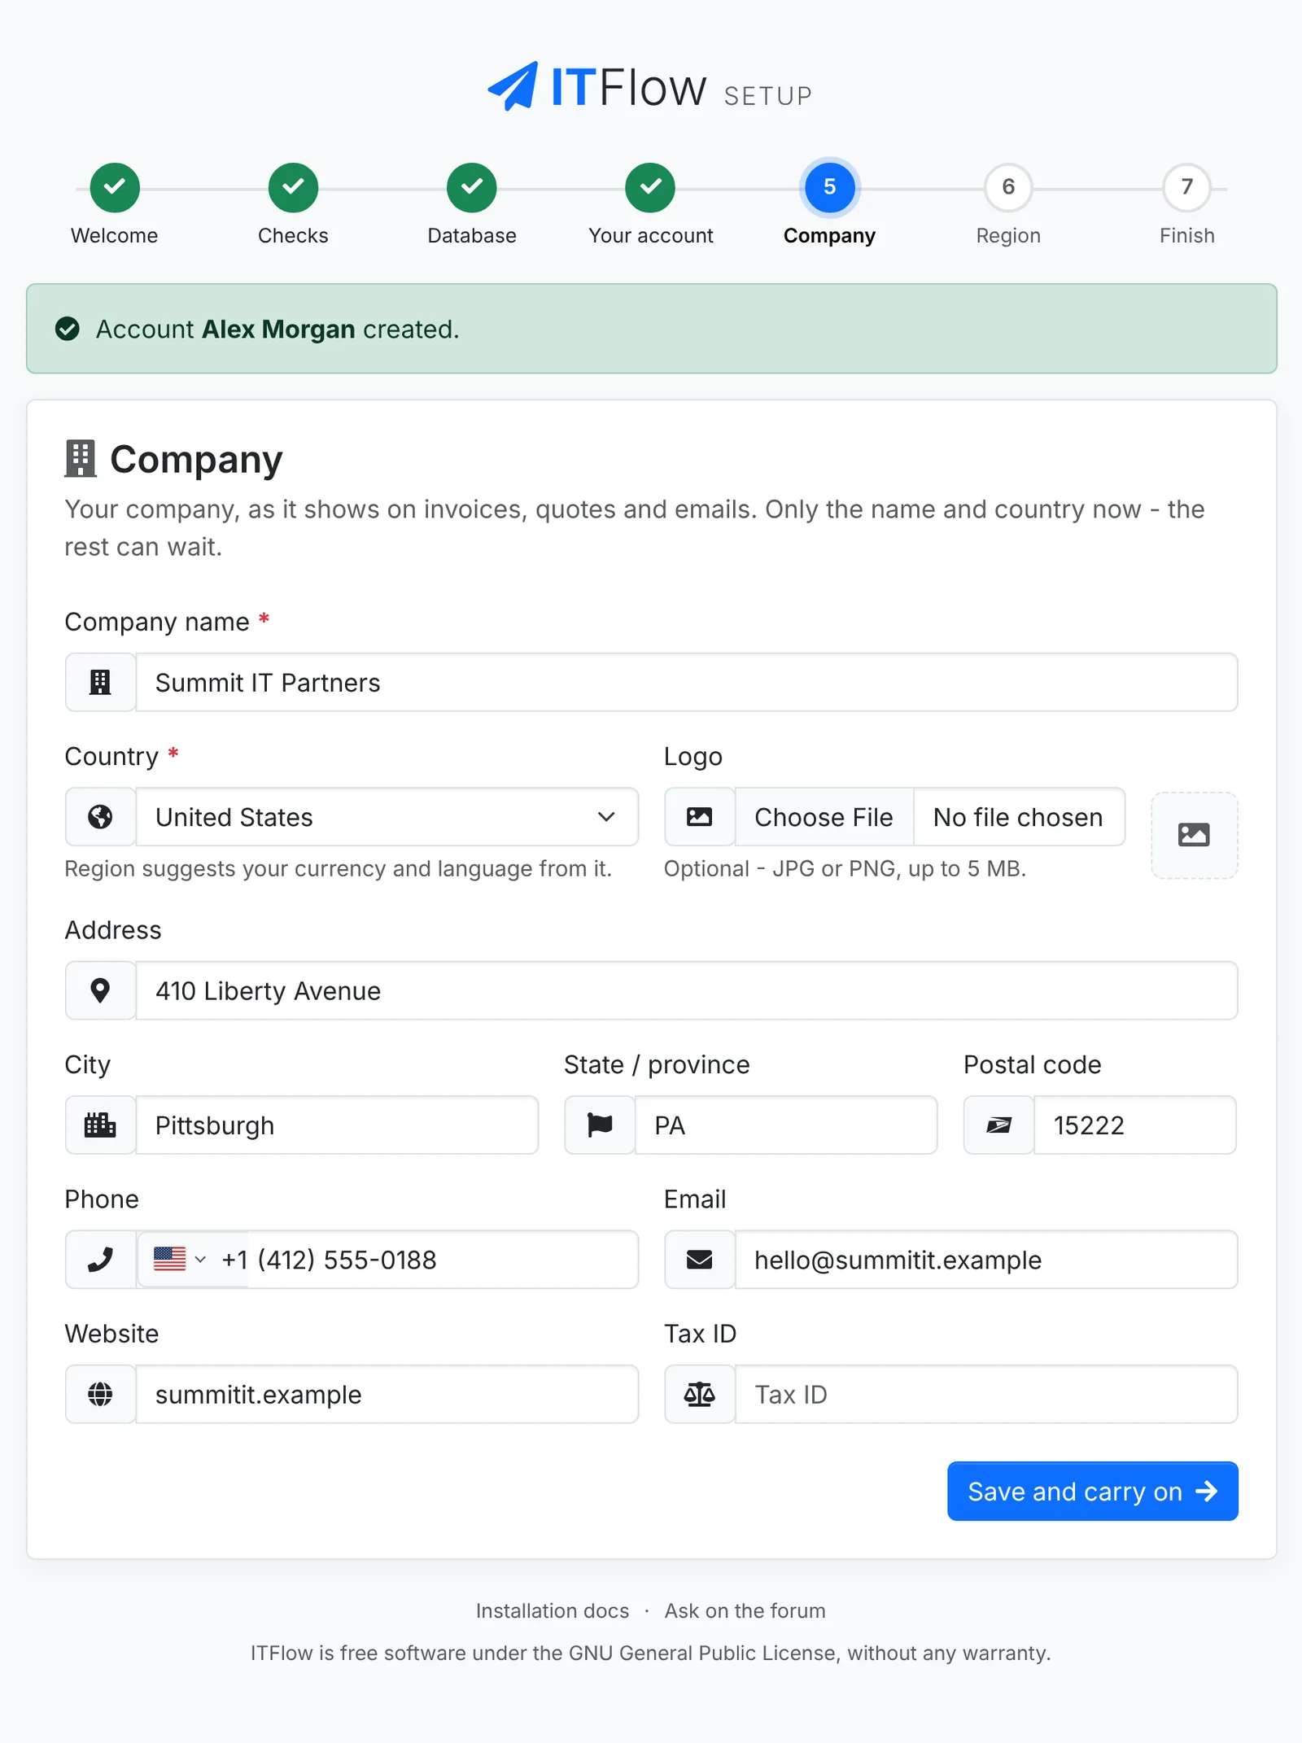Focus the Website field summitit.example
This screenshot has height=1743, width=1302.
(387, 1394)
